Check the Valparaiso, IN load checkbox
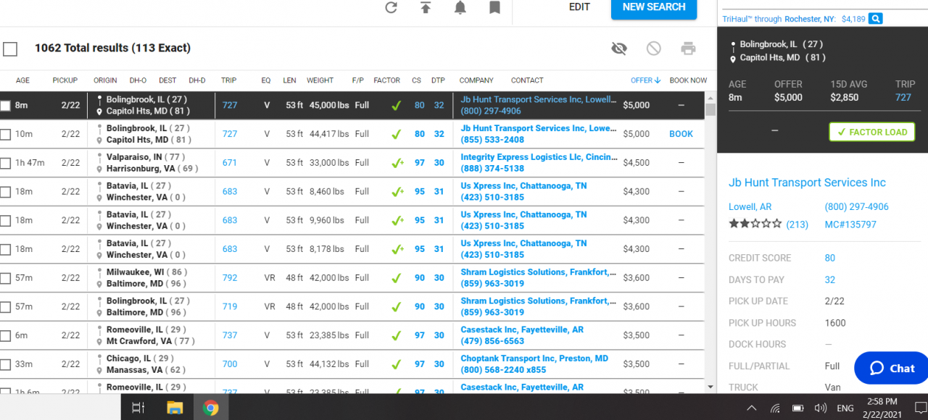 tap(6, 163)
